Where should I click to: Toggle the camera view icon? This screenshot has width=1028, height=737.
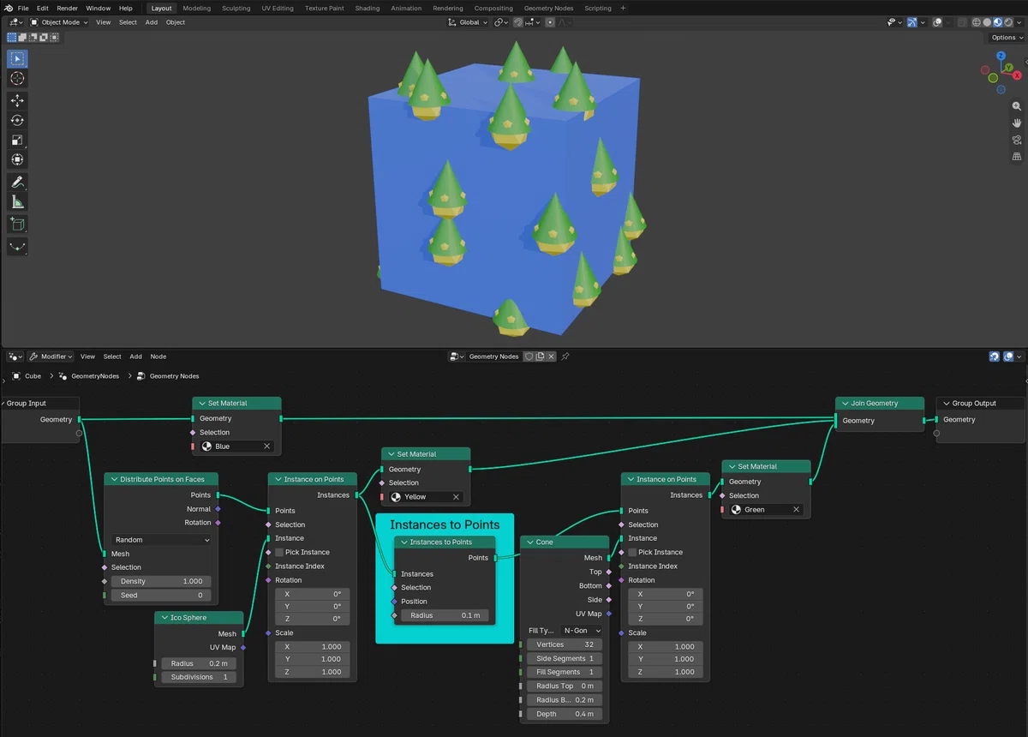tap(1017, 140)
